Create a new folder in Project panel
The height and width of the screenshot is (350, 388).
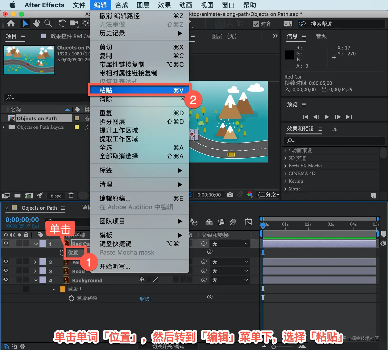click(17, 195)
